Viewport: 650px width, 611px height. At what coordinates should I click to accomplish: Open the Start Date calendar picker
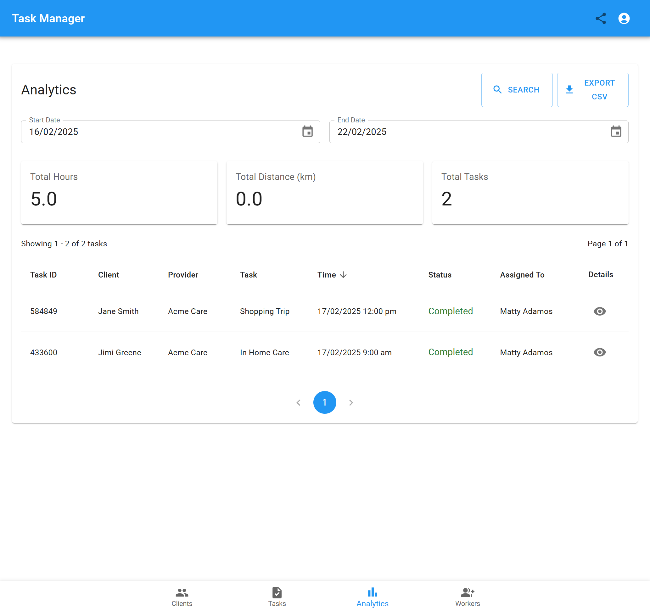click(307, 132)
